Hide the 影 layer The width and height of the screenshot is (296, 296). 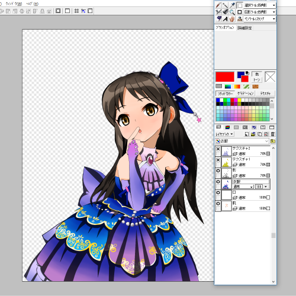(x=218, y=171)
